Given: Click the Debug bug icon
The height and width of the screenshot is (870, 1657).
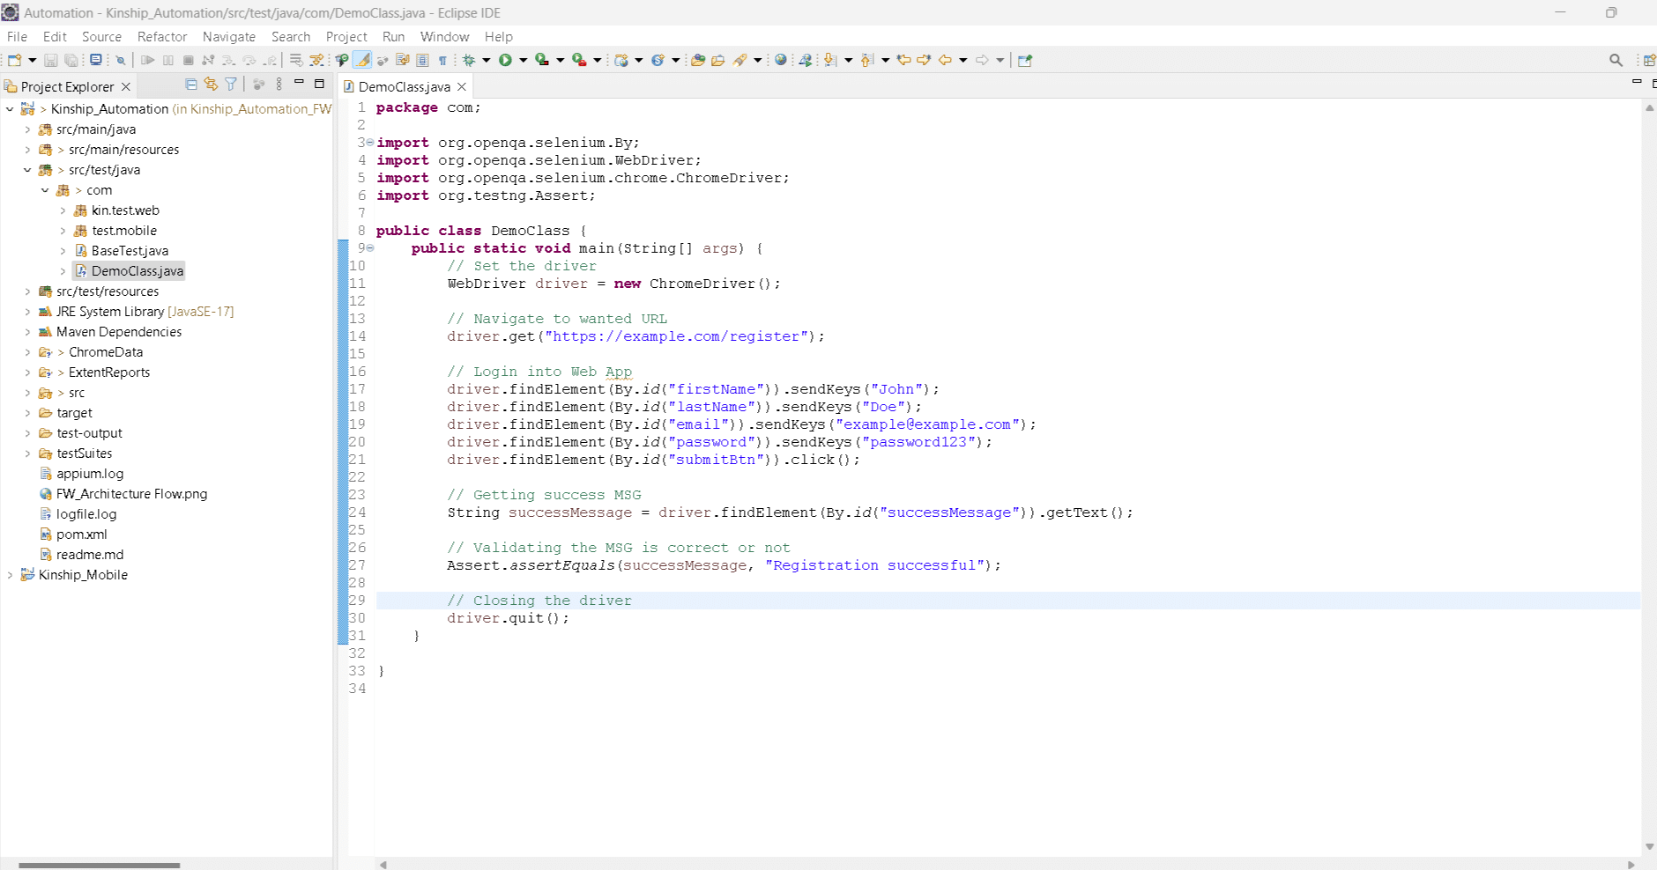Looking at the screenshot, I should coord(469,60).
